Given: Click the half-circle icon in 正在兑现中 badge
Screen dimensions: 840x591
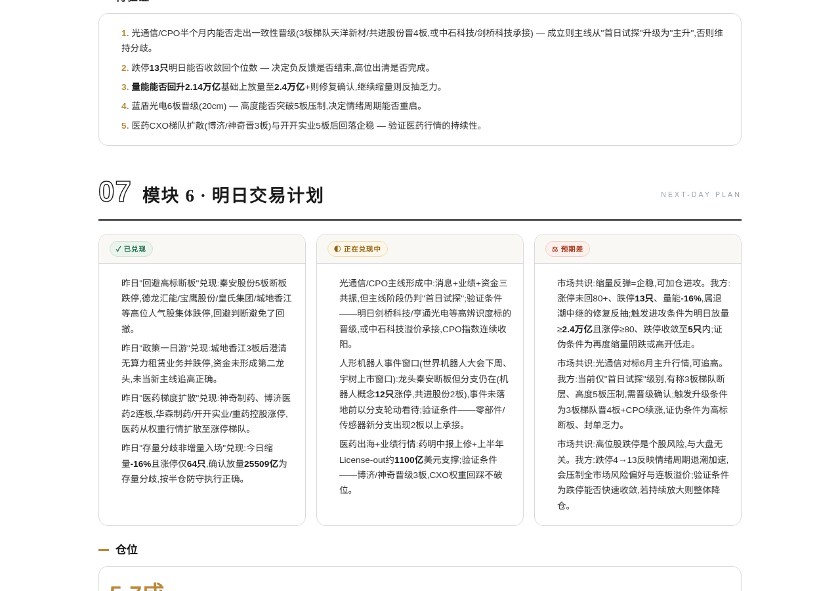Looking at the screenshot, I should click(x=337, y=249).
